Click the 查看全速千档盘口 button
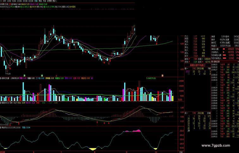239x153 pixels. pyautogui.click(x=198, y=65)
